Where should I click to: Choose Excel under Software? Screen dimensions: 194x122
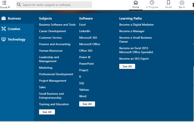pos(82,25)
